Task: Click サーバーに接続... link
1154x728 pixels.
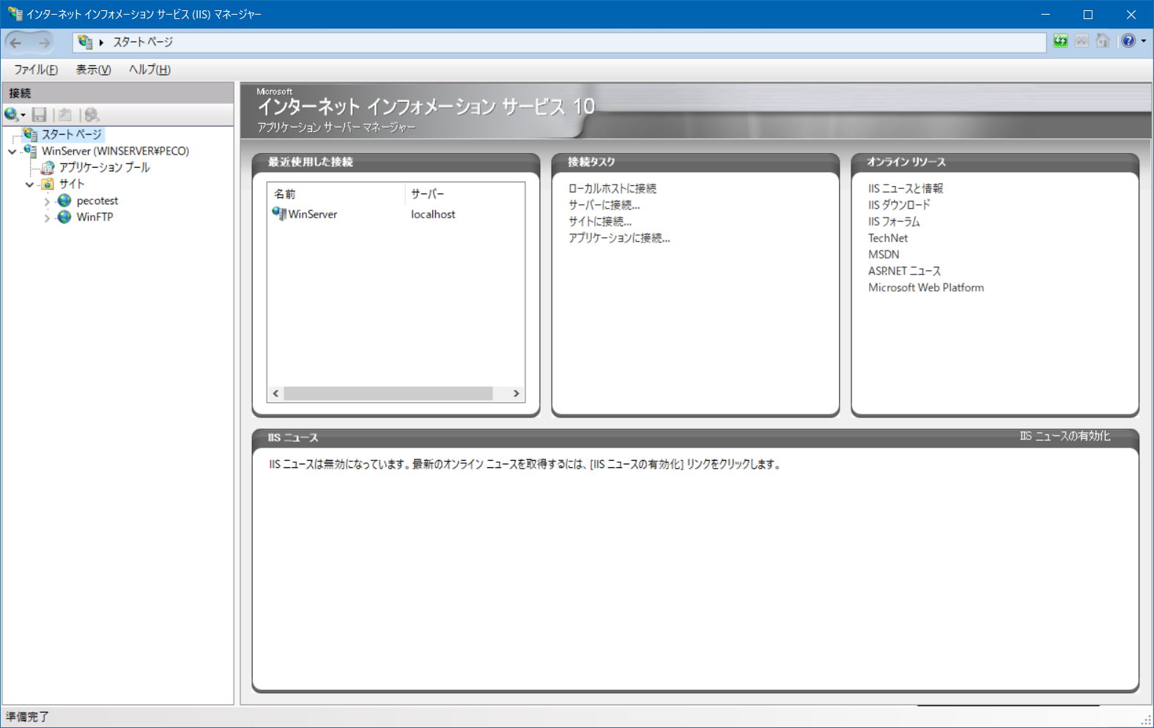Action: [x=604, y=205]
